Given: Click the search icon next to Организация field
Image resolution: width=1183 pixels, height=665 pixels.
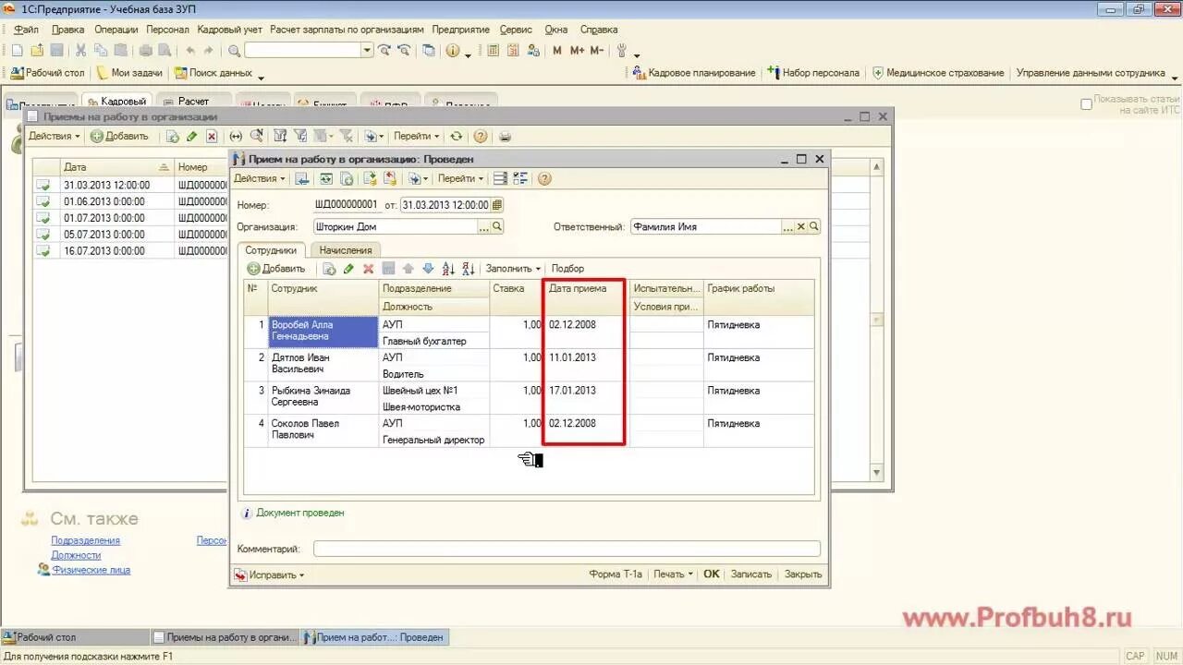Looking at the screenshot, I should pyautogui.click(x=497, y=226).
